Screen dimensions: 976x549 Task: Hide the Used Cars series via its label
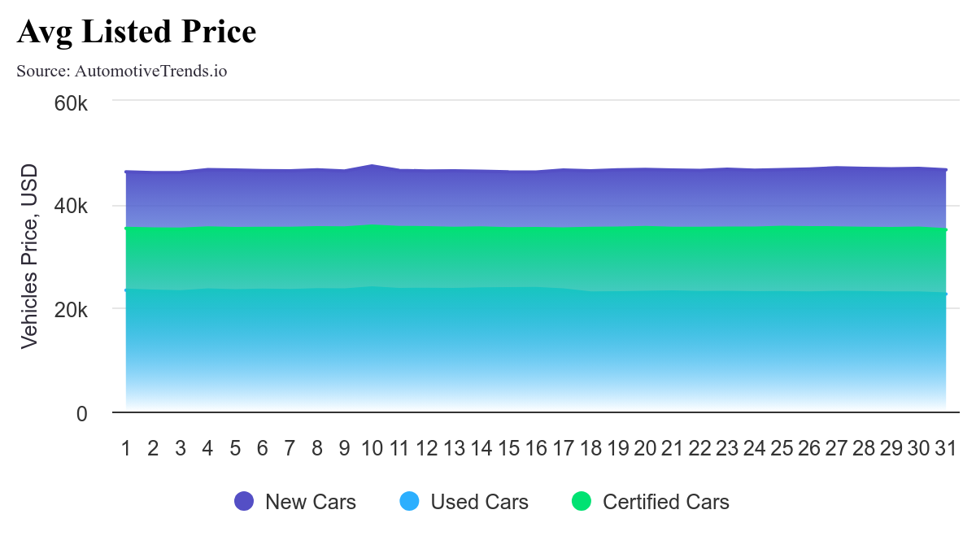(x=479, y=502)
